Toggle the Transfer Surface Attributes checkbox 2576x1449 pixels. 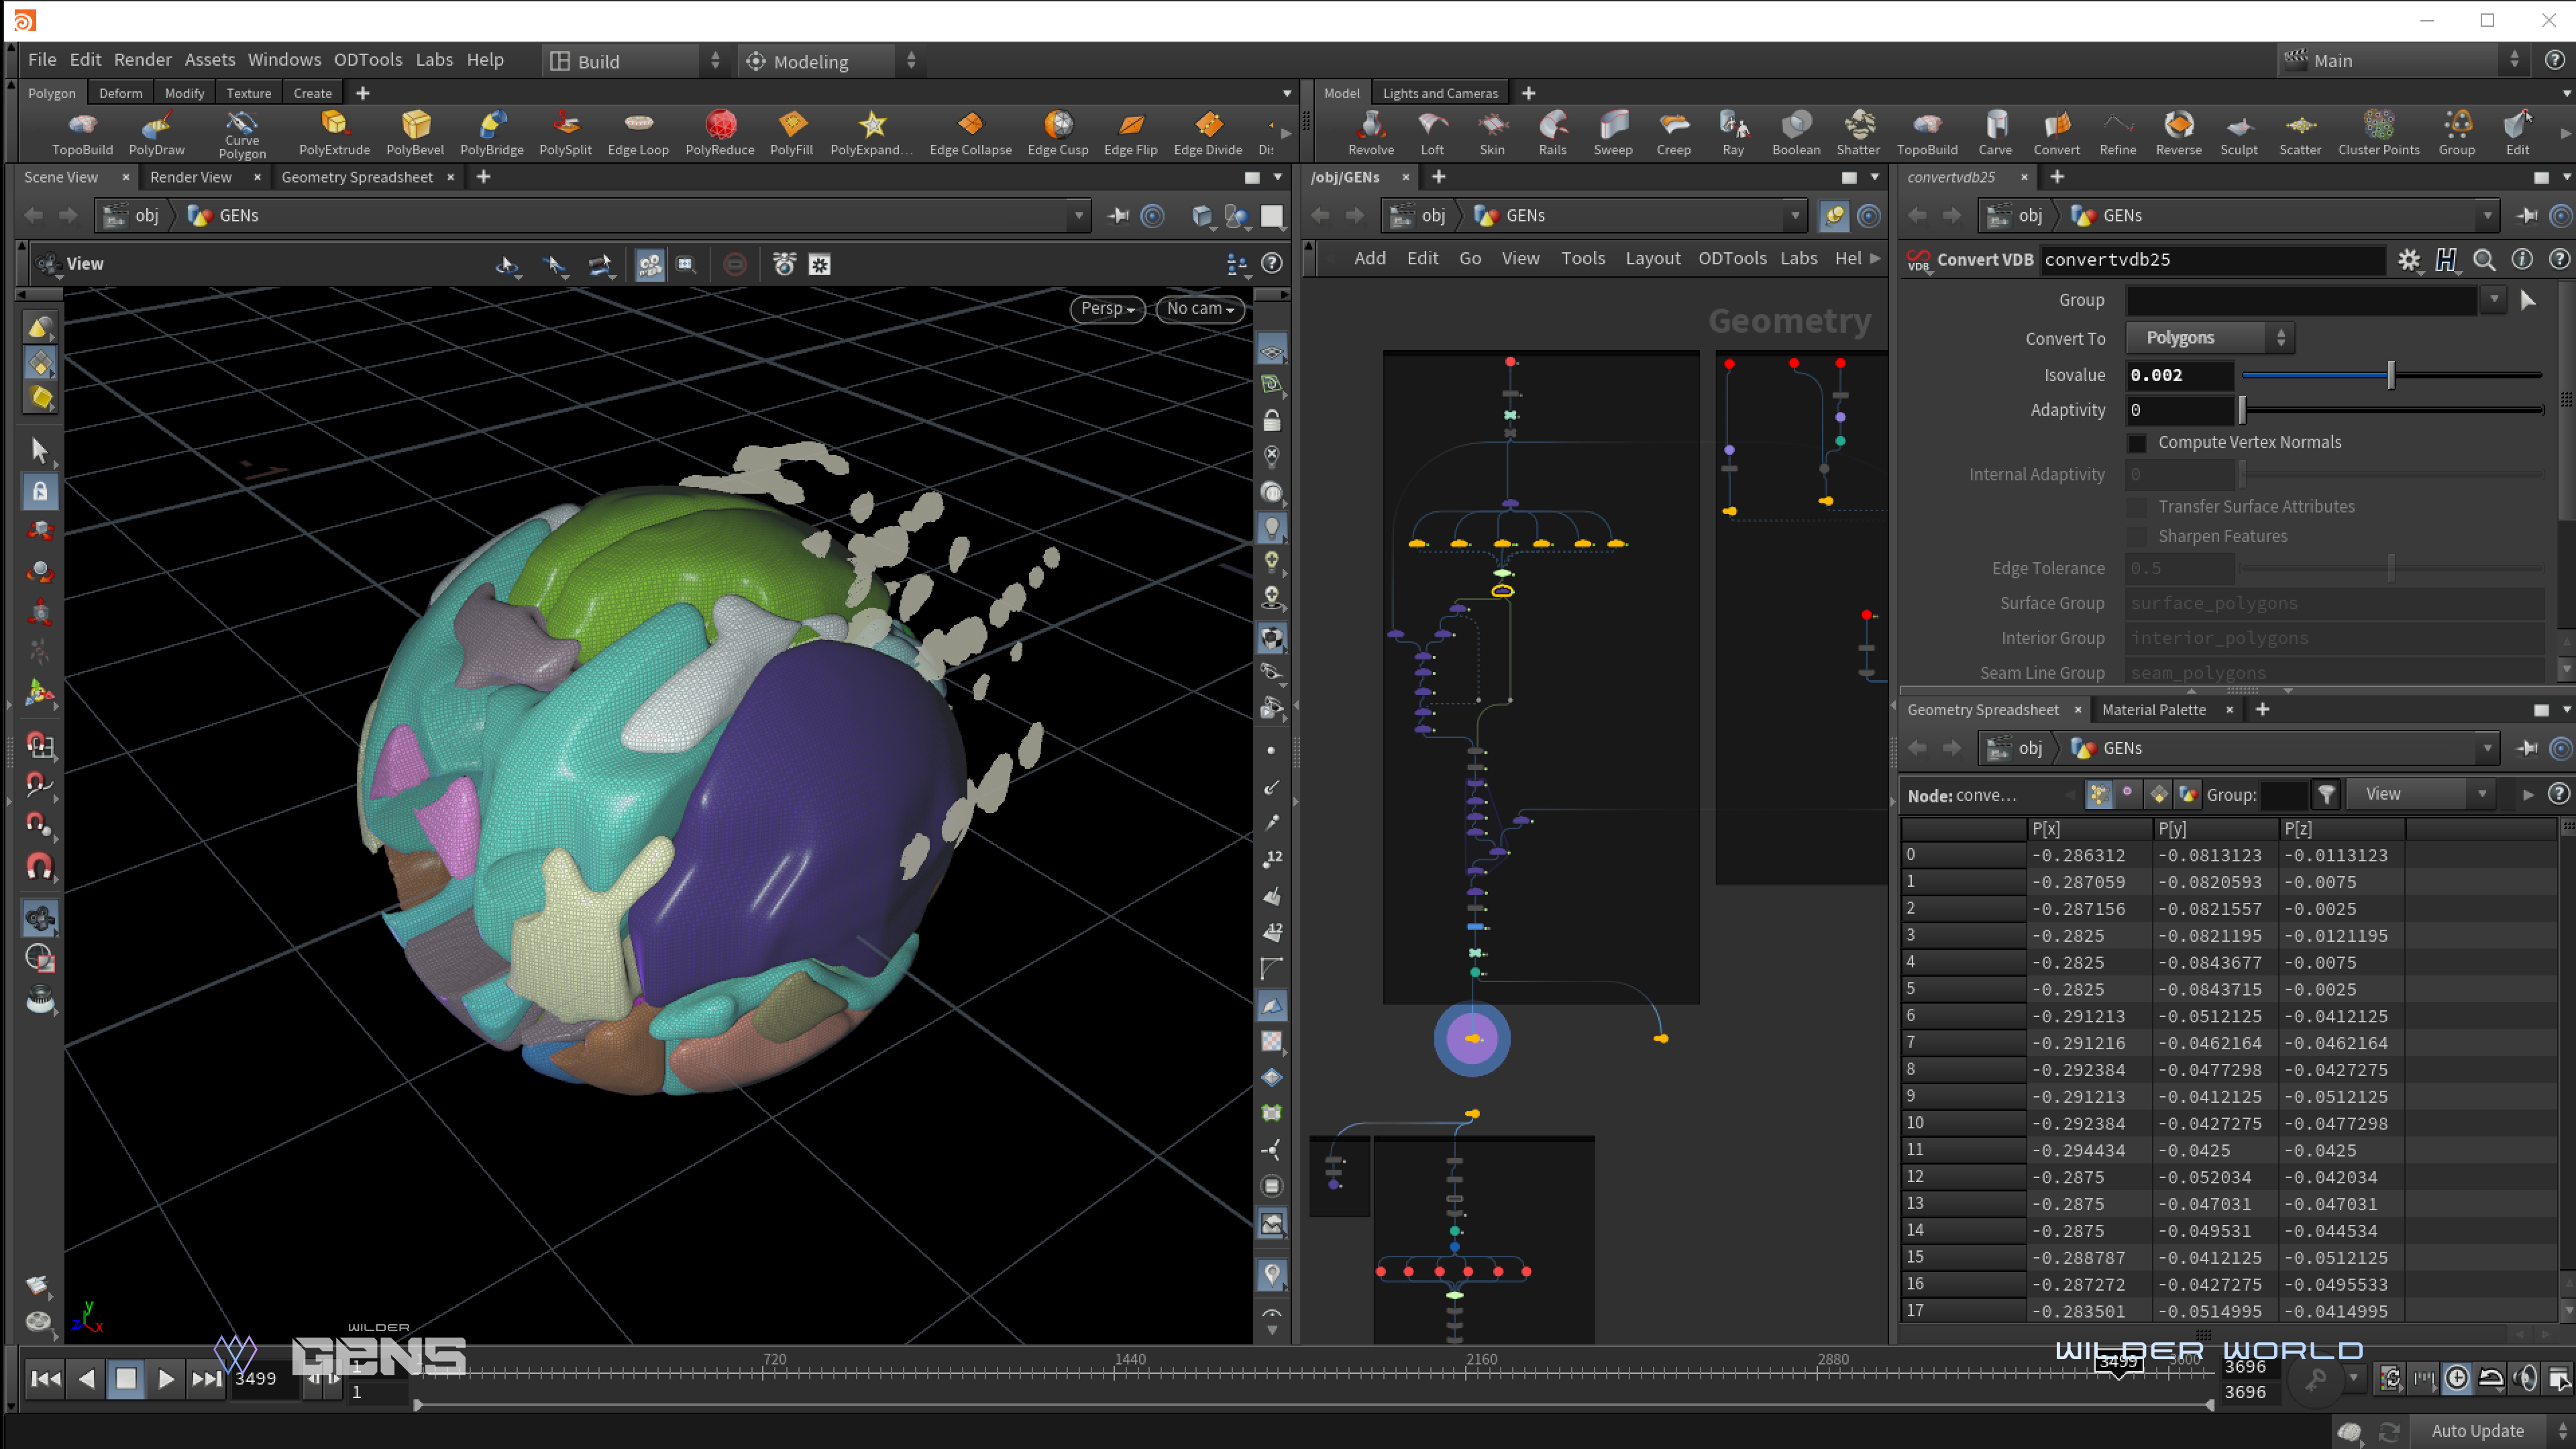click(x=2137, y=507)
